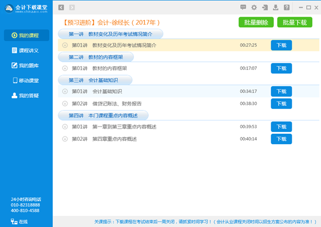Viewport: 321px width, 227px height.
Task: Click phone number 010-82318888
Action: click(x=25, y=205)
